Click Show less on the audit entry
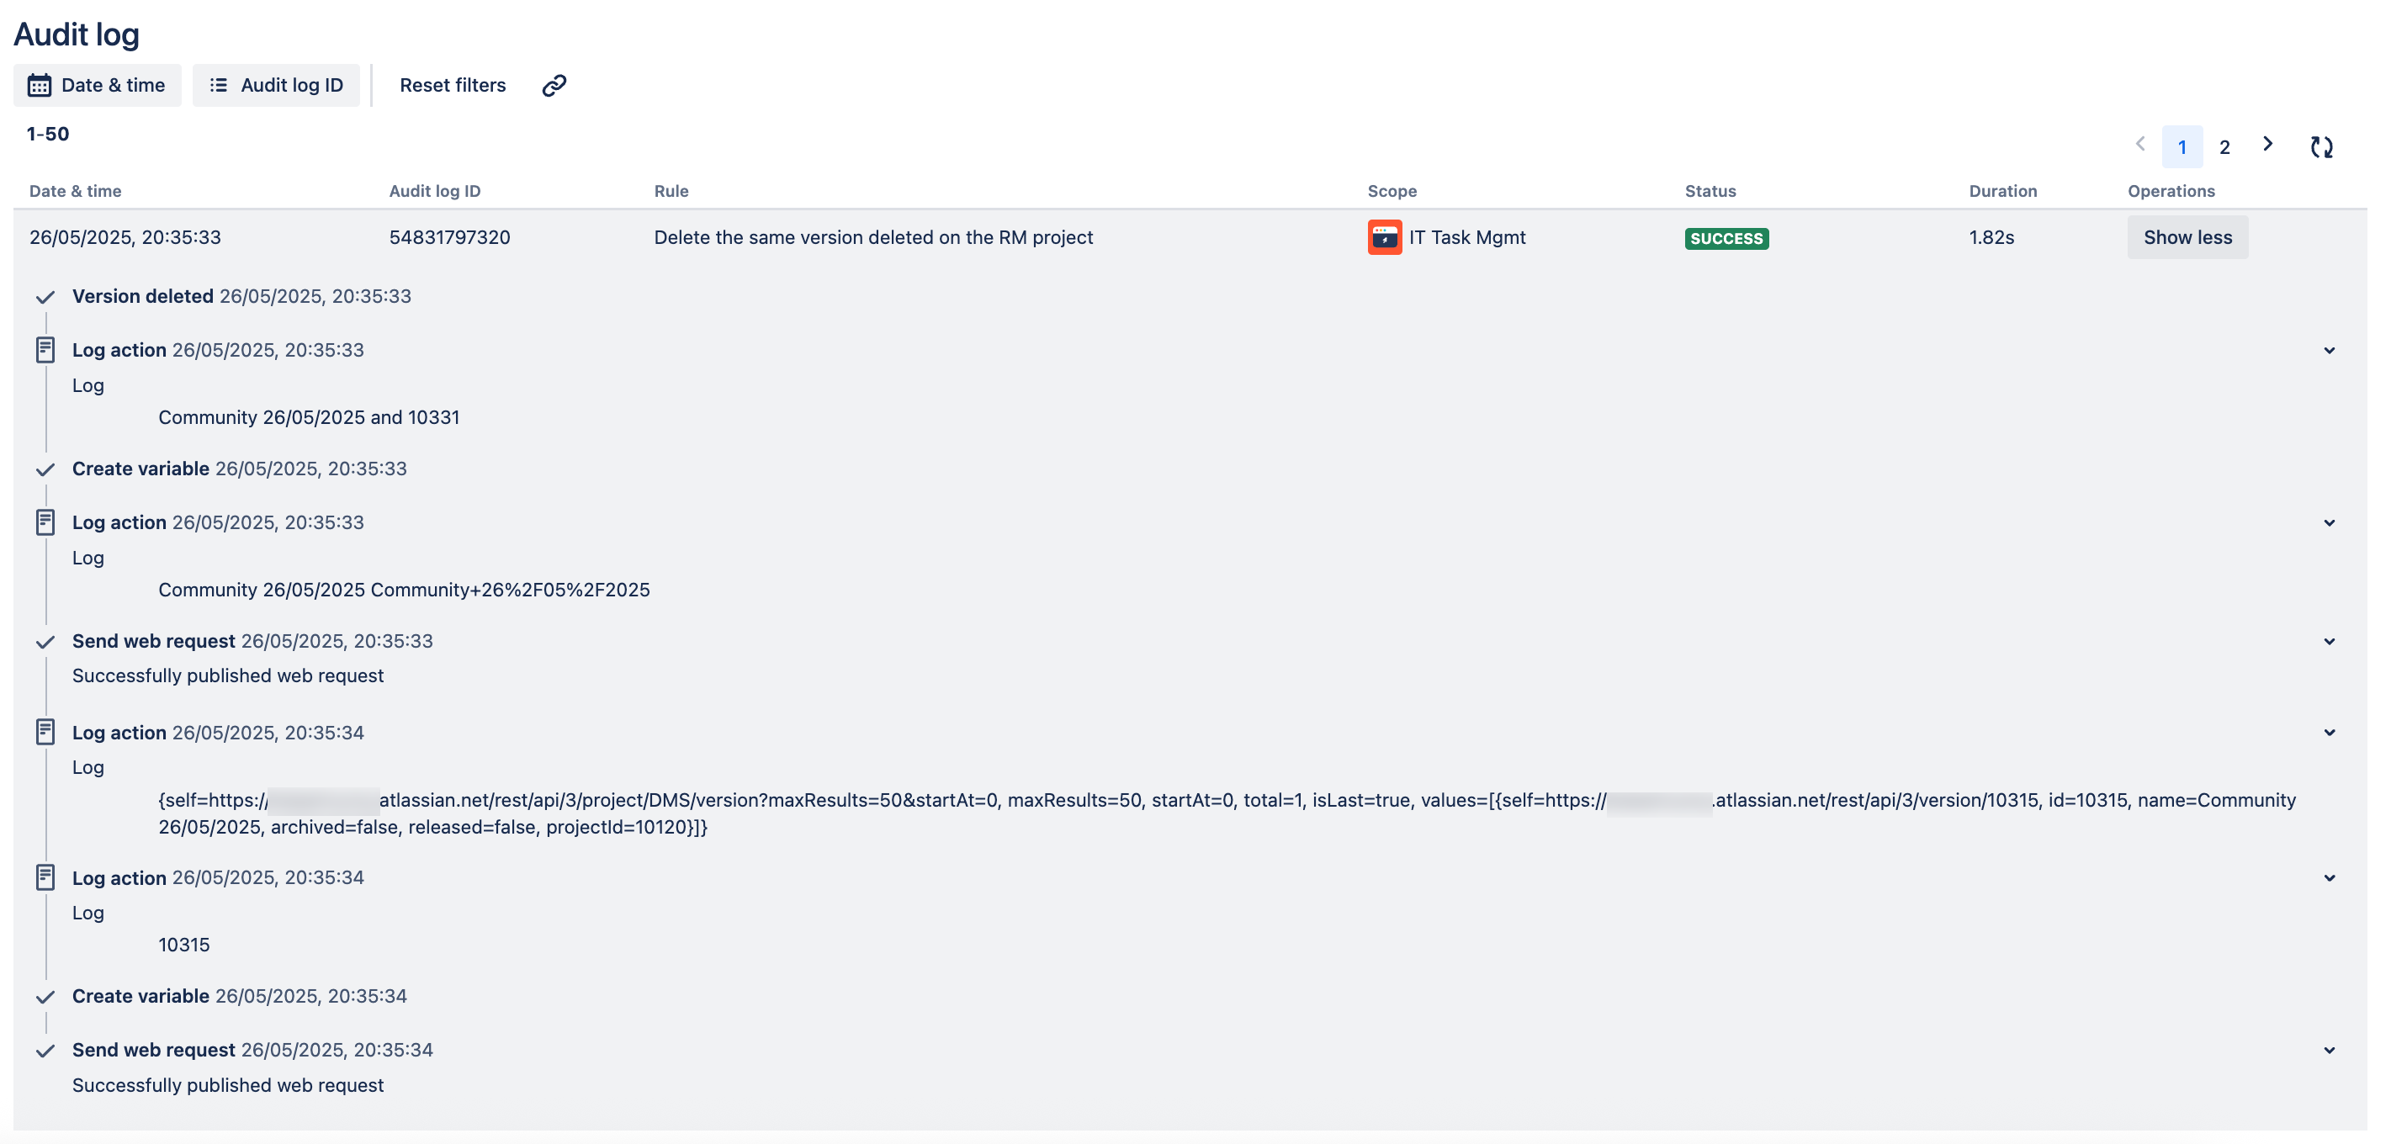The image size is (2391, 1144). 2187,236
